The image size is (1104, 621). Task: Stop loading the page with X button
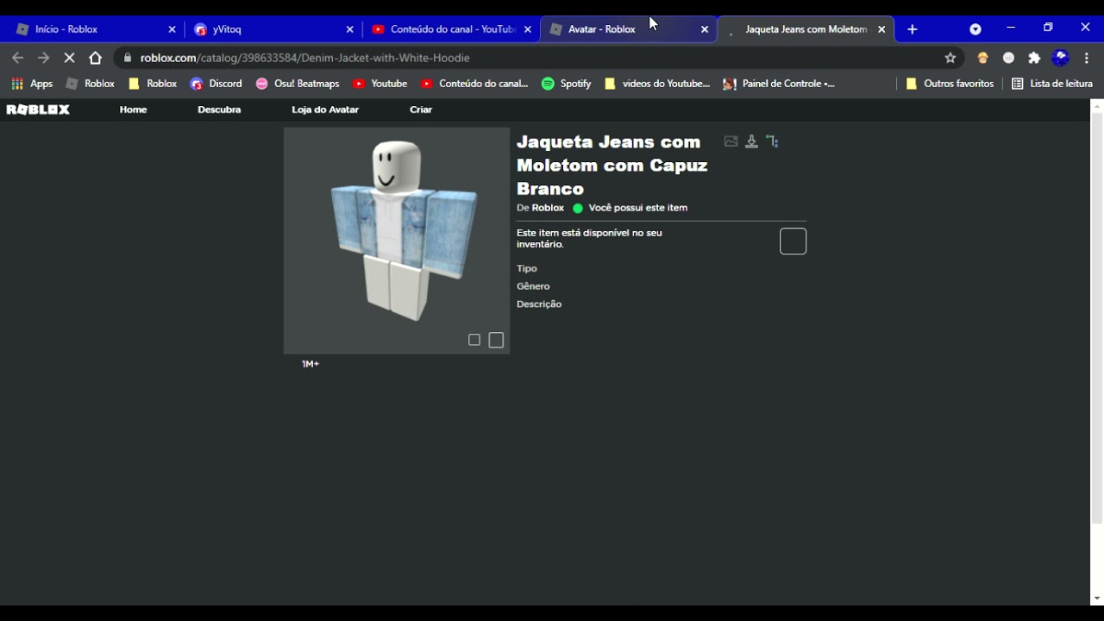(70, 58)
